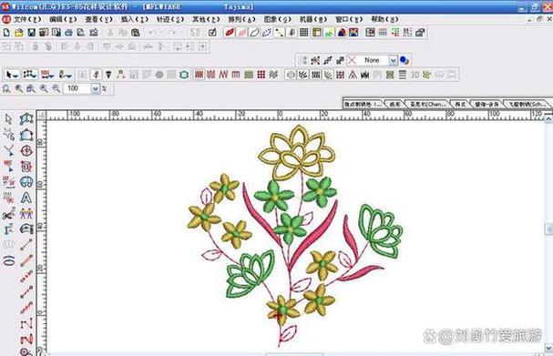Viewport: 553px width, 356px height.
Task: Toggle the outlines display icon
Action: [x=254, y=33]
